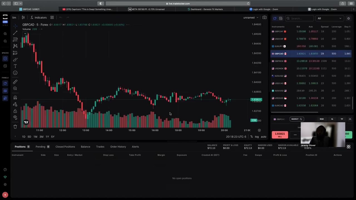The height and width of the screenshot is (200, 356).
Task: Open chart settings gear on price axis
Action: tap(259, 130)
